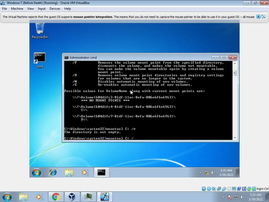
Task: Click the cmd window title bar icon
Action: [66, 58]
